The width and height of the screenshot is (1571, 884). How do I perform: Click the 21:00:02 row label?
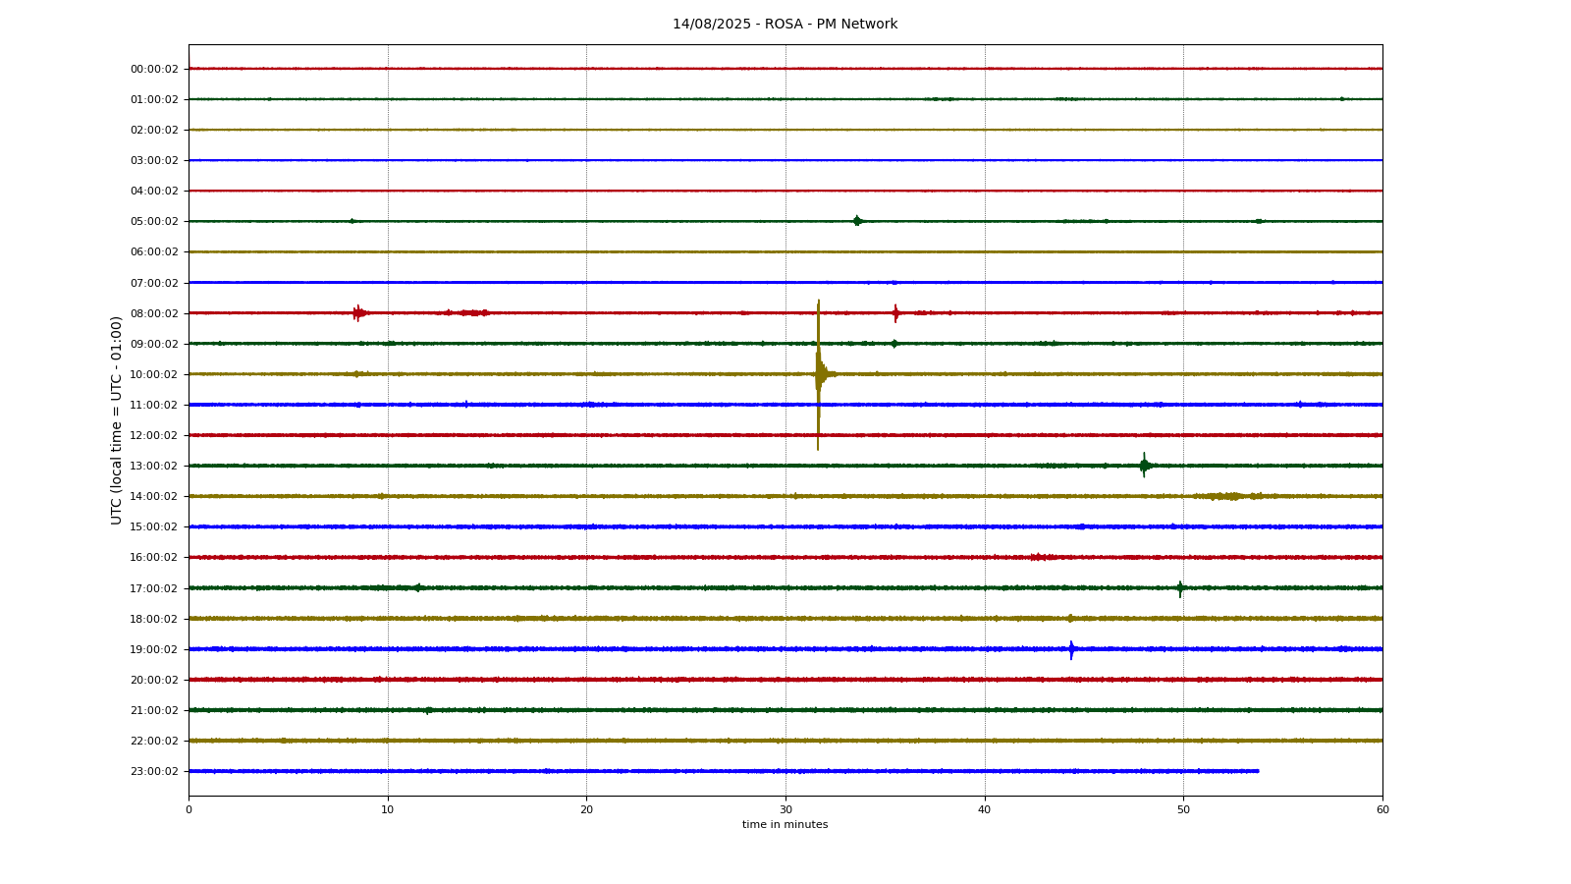pos(154,710)
